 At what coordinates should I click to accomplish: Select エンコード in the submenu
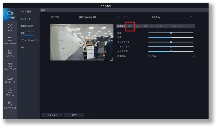[x=26, y=19]
